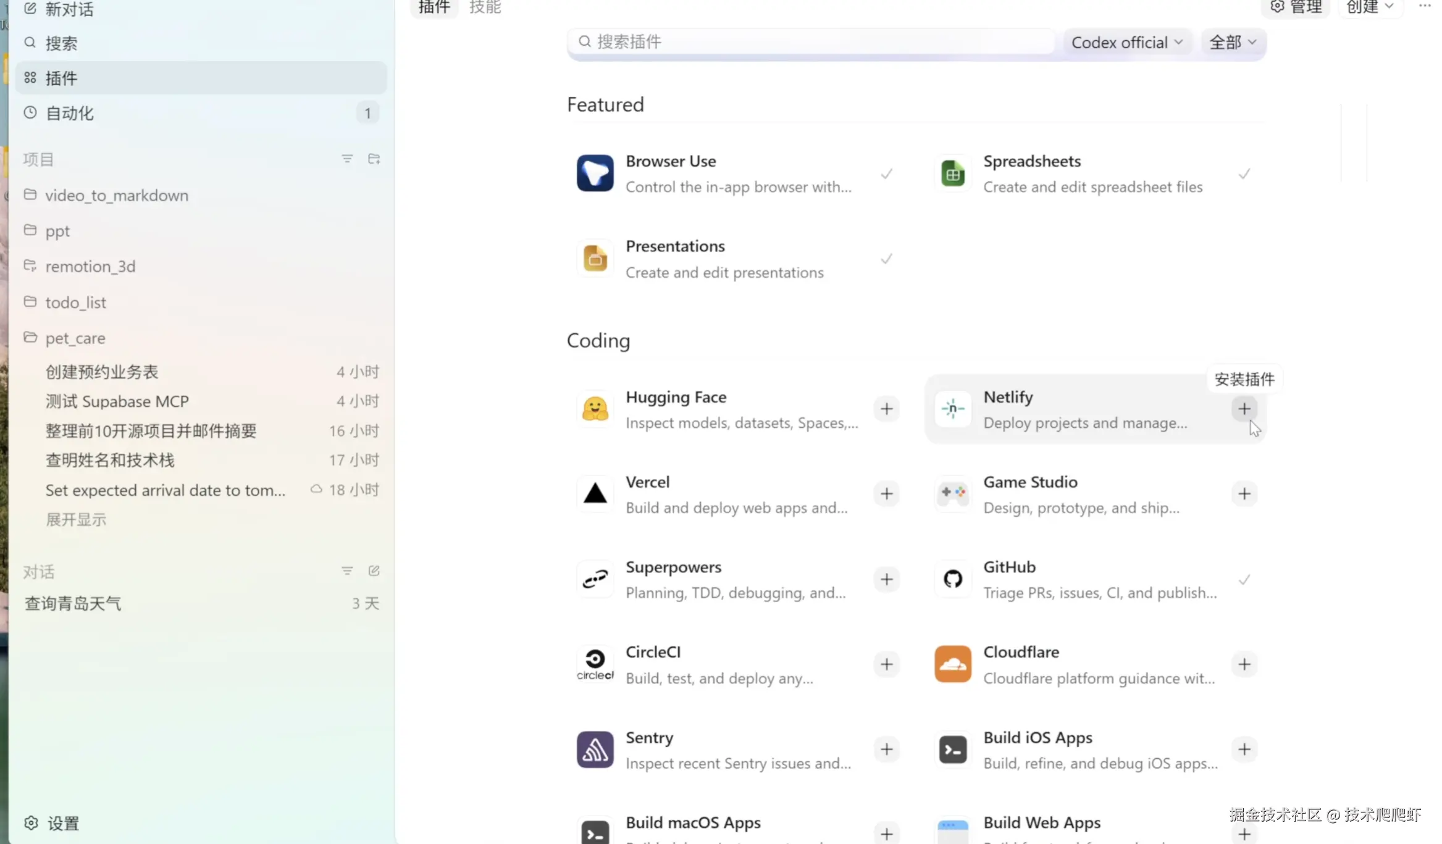Toggle the Browser Use installed checkmark

[886, 173]
